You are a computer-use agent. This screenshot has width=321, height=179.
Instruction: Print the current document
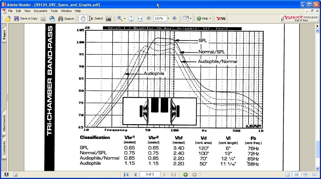43,18
